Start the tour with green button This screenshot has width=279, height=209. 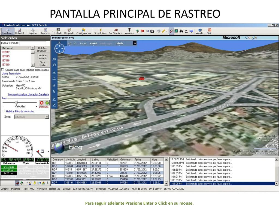tap(47, 103)
